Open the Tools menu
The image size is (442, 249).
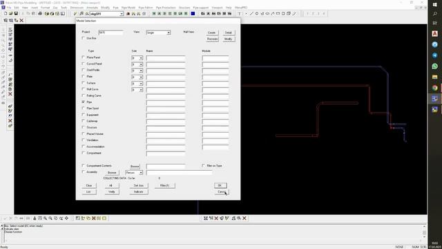coord(64,8)
